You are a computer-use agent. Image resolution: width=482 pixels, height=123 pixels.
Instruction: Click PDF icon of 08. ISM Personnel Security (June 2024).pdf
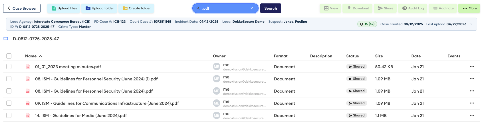28,91
